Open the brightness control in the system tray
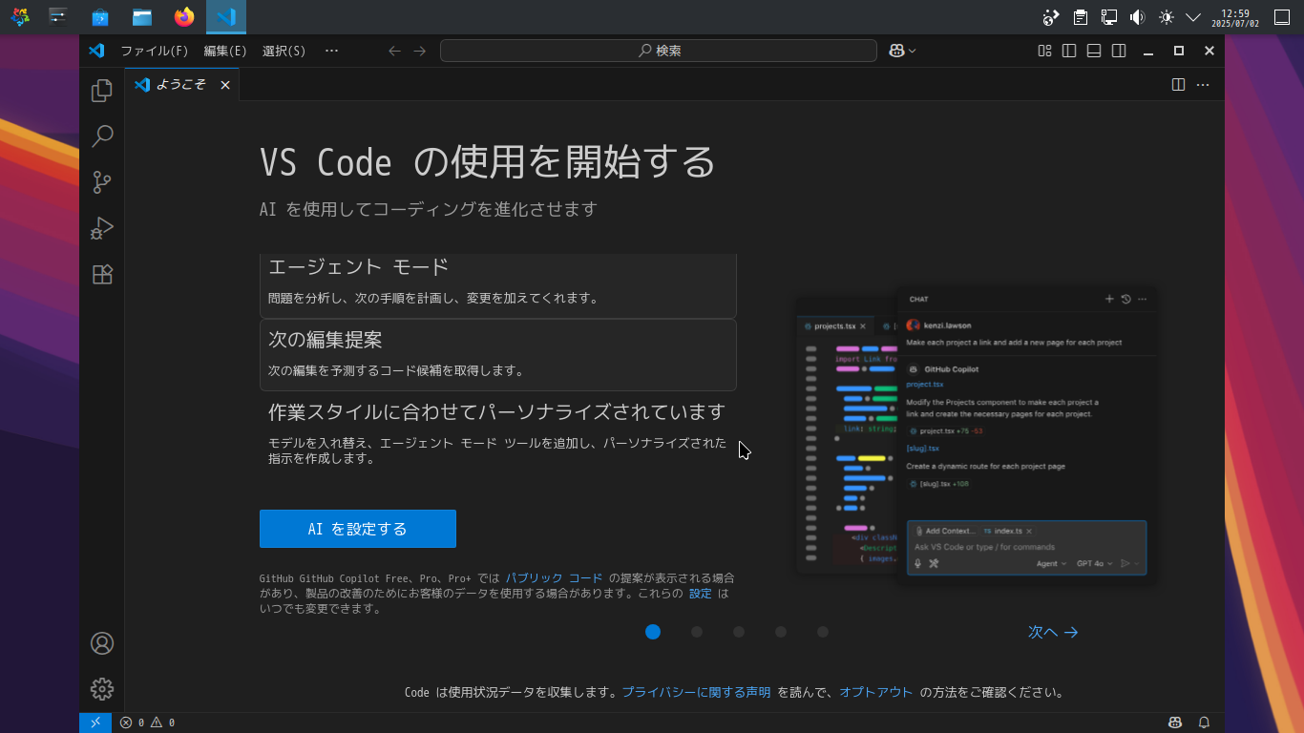The height and width of the screenshot is (733, 1304). tap(1166, 17)
